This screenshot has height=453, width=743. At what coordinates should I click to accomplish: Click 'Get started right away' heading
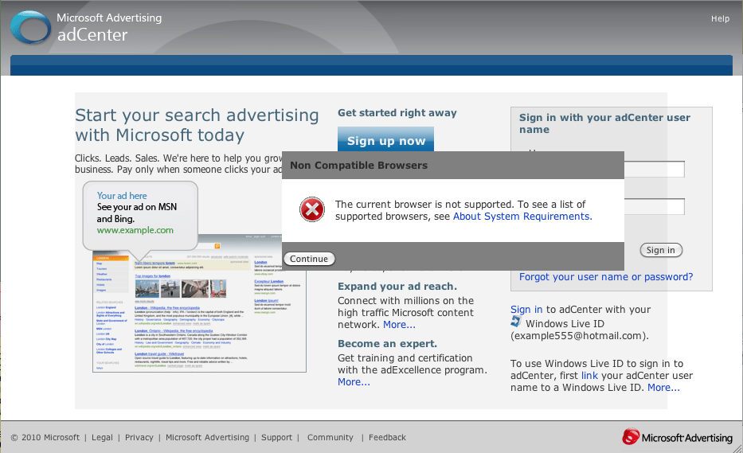(397, 113)
